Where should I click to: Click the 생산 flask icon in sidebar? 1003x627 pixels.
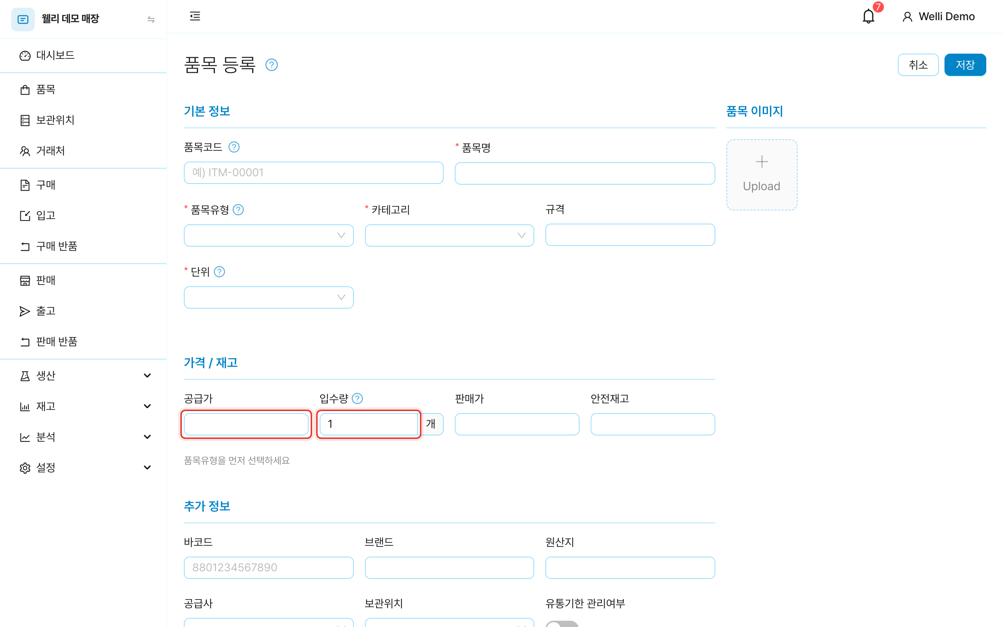click(x=25, y=376)
